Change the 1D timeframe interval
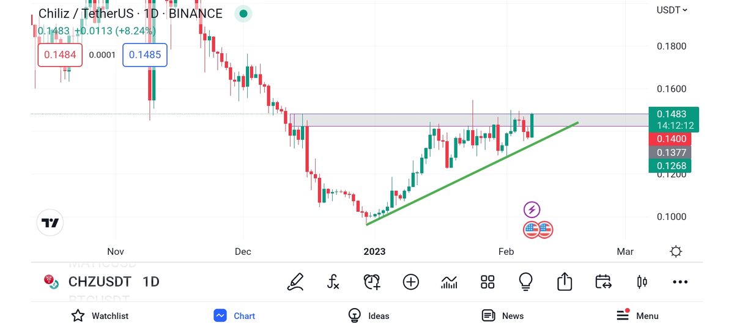Image resolution: width=734 pixels, height=330 pixels. click(151, 282)
